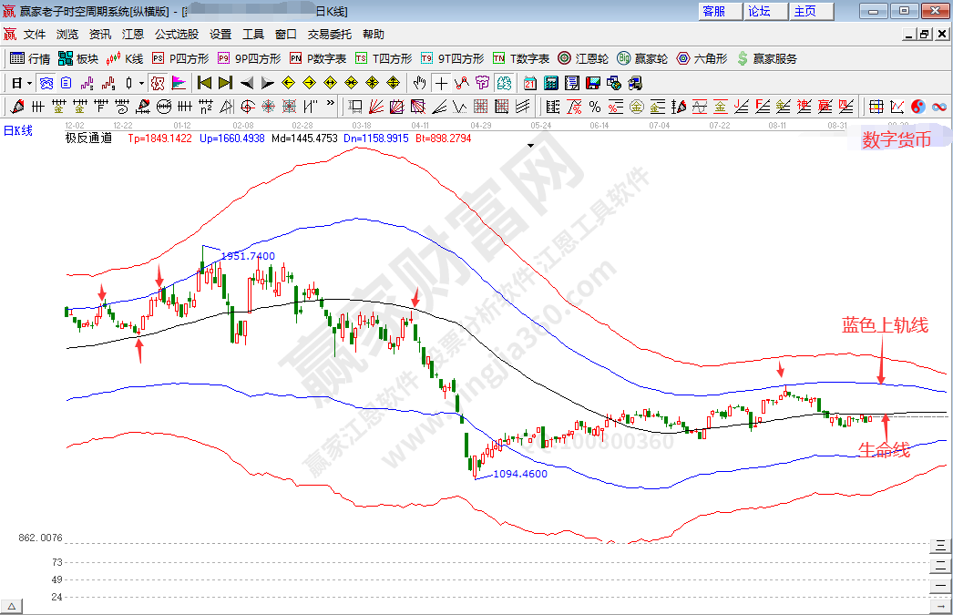Open the 公式选股 menu

pos(176,35)
